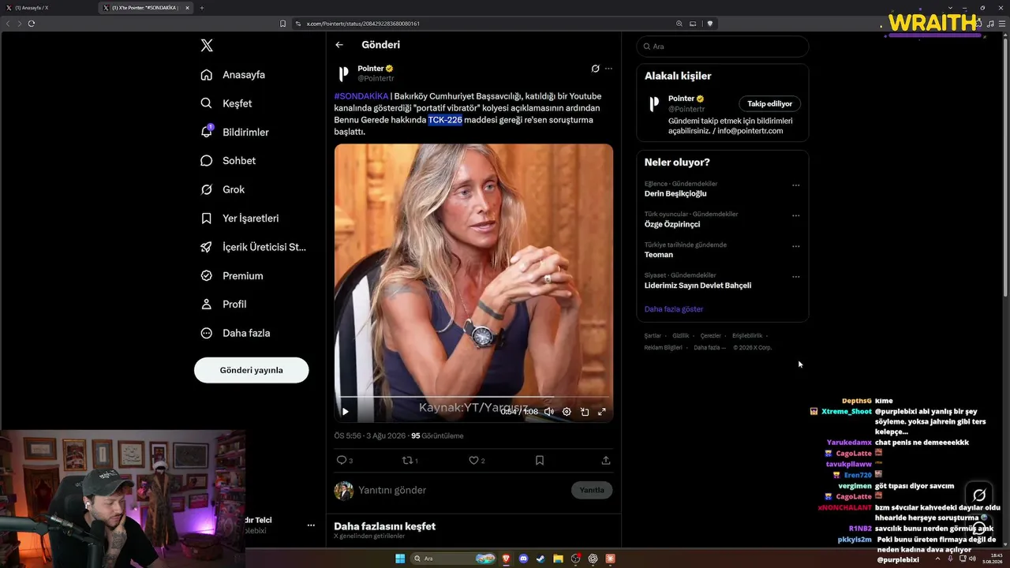Open Premium from the sidebar
This screenshot has height=568, width=1010.
tap(231, 276)
